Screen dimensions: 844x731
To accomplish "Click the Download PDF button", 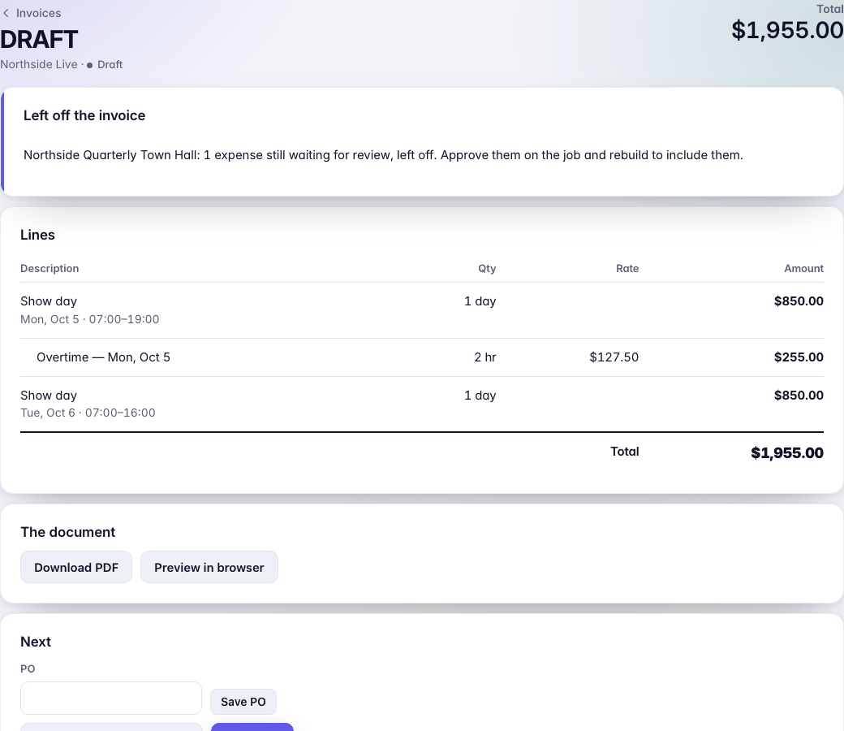I will point(76,567).
